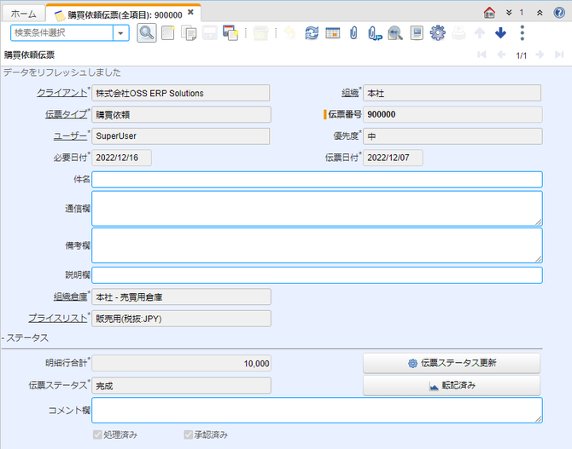572x449 pixels.
Task: Follow the 組織倉庫 label link
Action: click(x=71, y=296)
